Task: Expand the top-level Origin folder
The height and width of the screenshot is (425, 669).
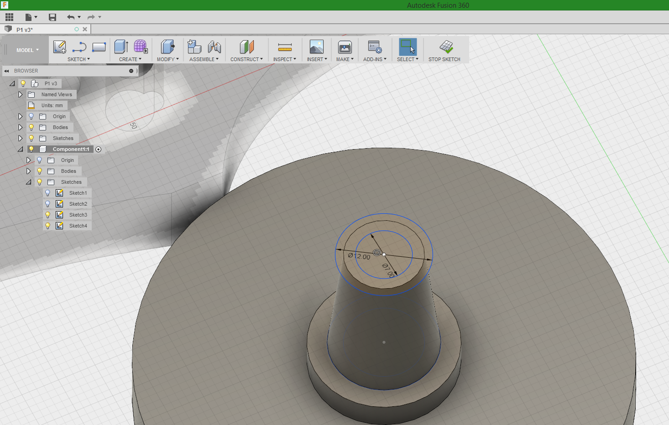Action: (20, 116)
